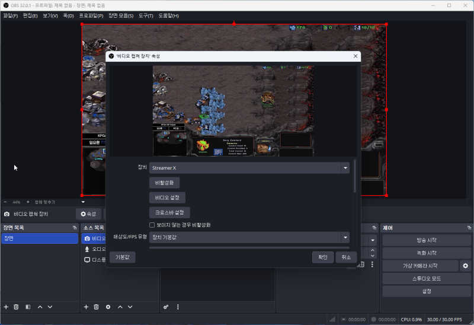Add a new source with the plus icon
The width and height of the screenshot is (474, 325).
pos(86,307)
